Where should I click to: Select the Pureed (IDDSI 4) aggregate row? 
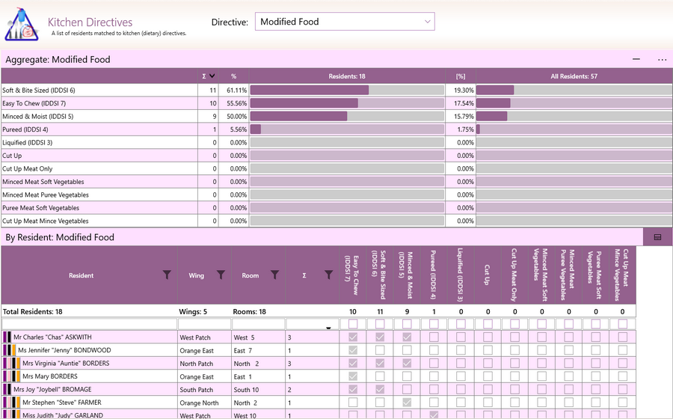tap(336, 129)
